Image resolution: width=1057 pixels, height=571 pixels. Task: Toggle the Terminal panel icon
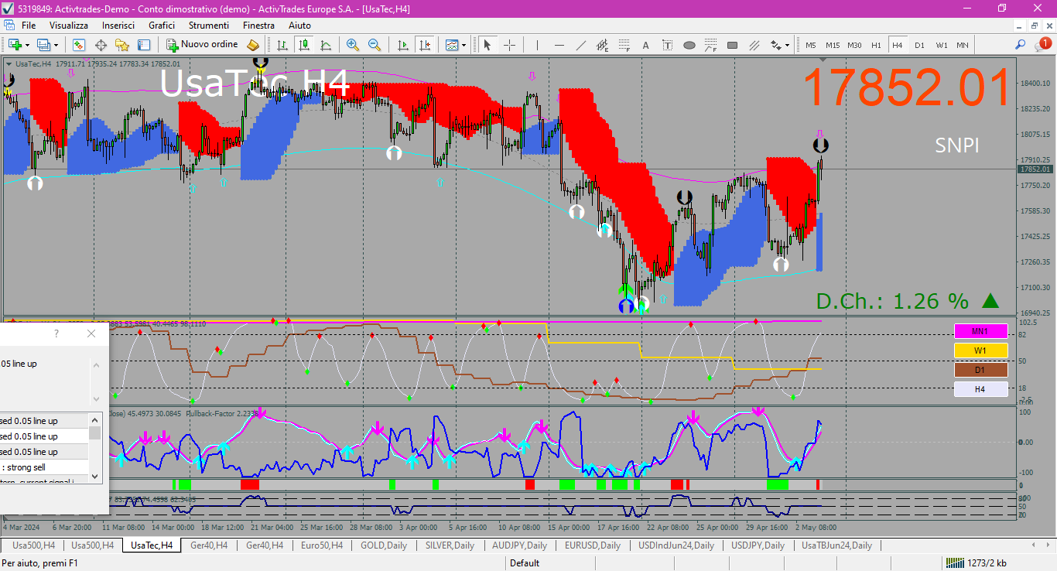144,45
